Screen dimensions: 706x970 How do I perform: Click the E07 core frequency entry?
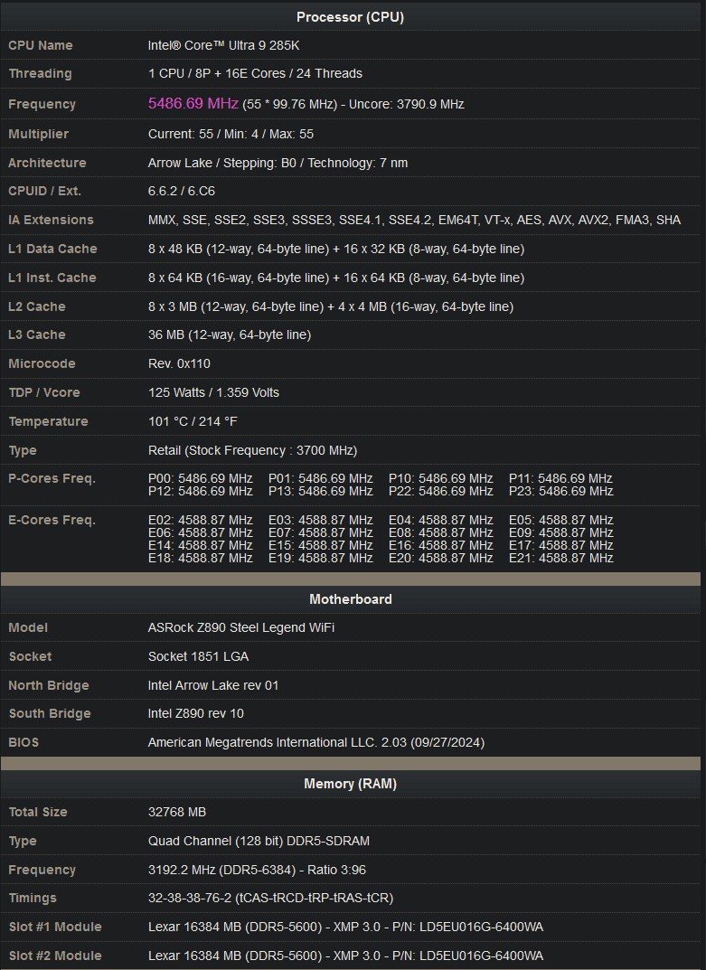[321, 532]
